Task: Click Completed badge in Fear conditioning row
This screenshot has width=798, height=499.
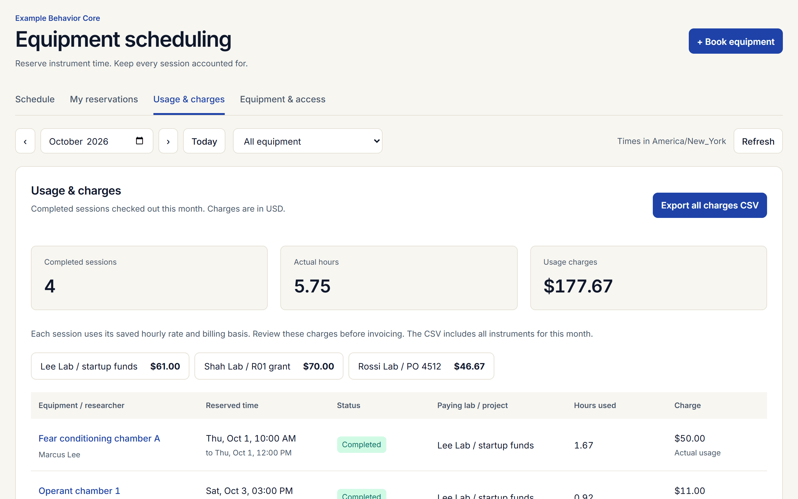Action: pyautogui.click(x=361, y=445)
